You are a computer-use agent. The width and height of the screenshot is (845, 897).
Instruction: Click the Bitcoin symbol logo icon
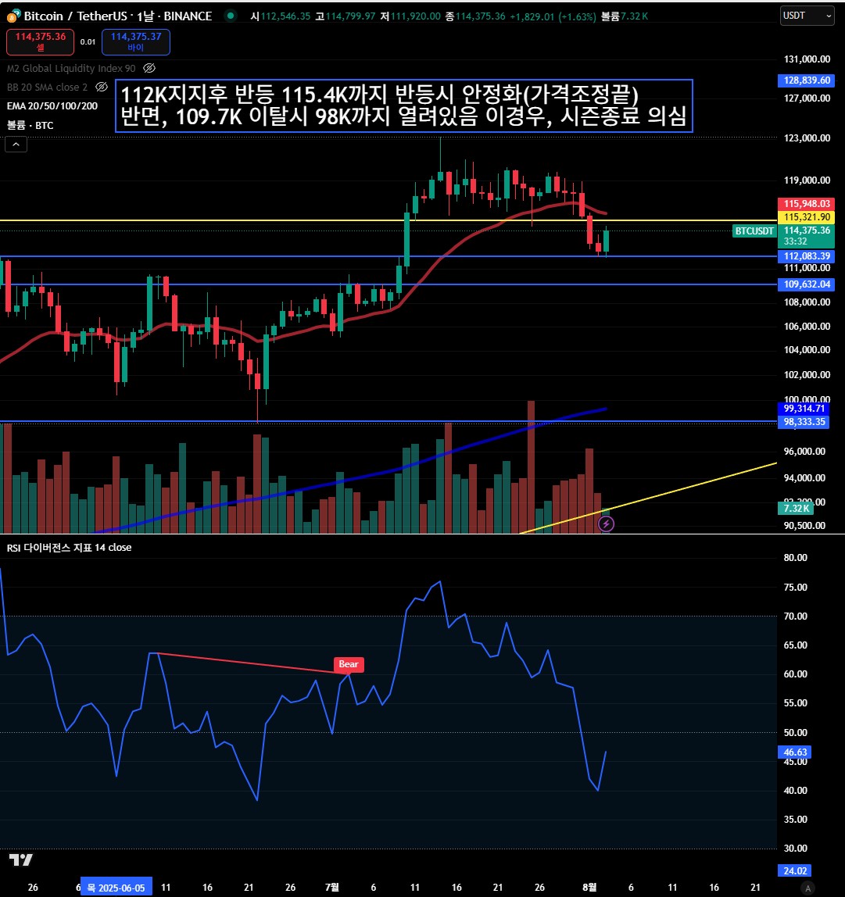click(x=13, y=16)
